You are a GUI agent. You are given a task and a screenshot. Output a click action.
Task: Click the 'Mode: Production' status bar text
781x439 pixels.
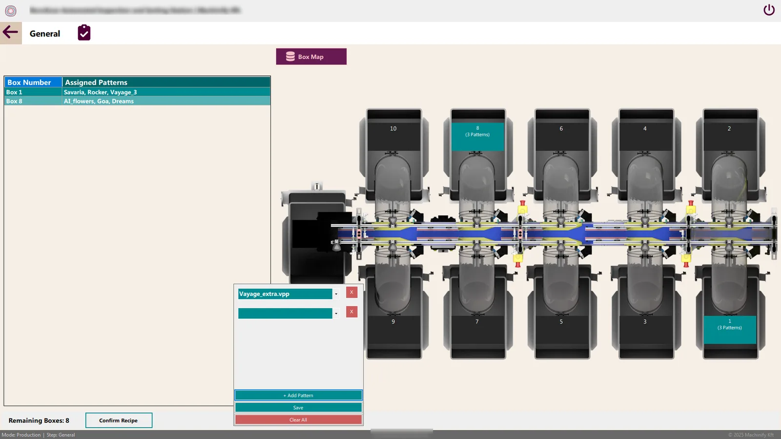[x=21, y=435]
